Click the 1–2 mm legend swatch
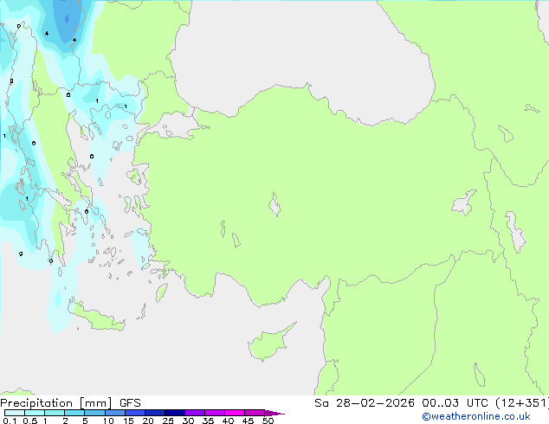 [55, 413]
